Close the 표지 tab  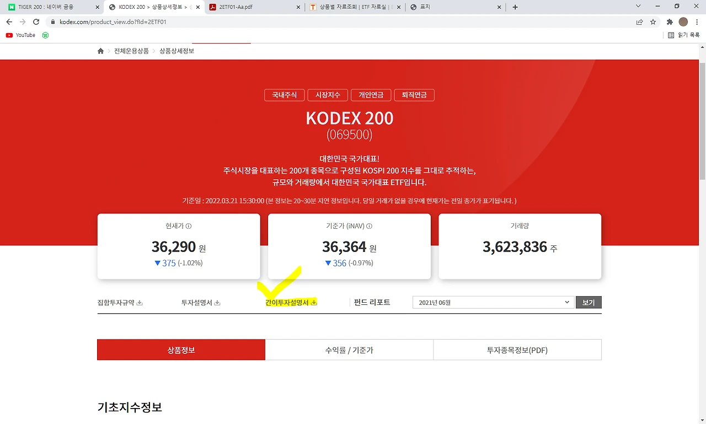click(x=499, y=7)
